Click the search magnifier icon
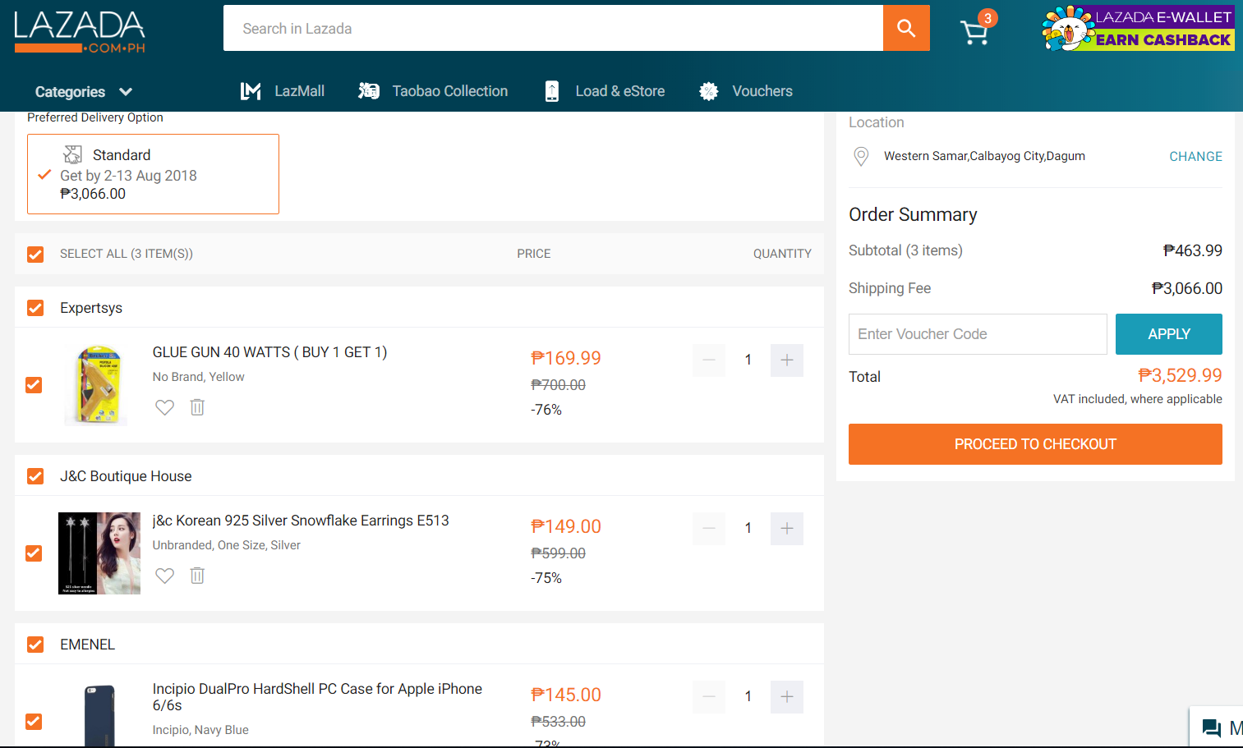Screen dimensions: 1243x748 pyautogui.click(x=906, y=28)
